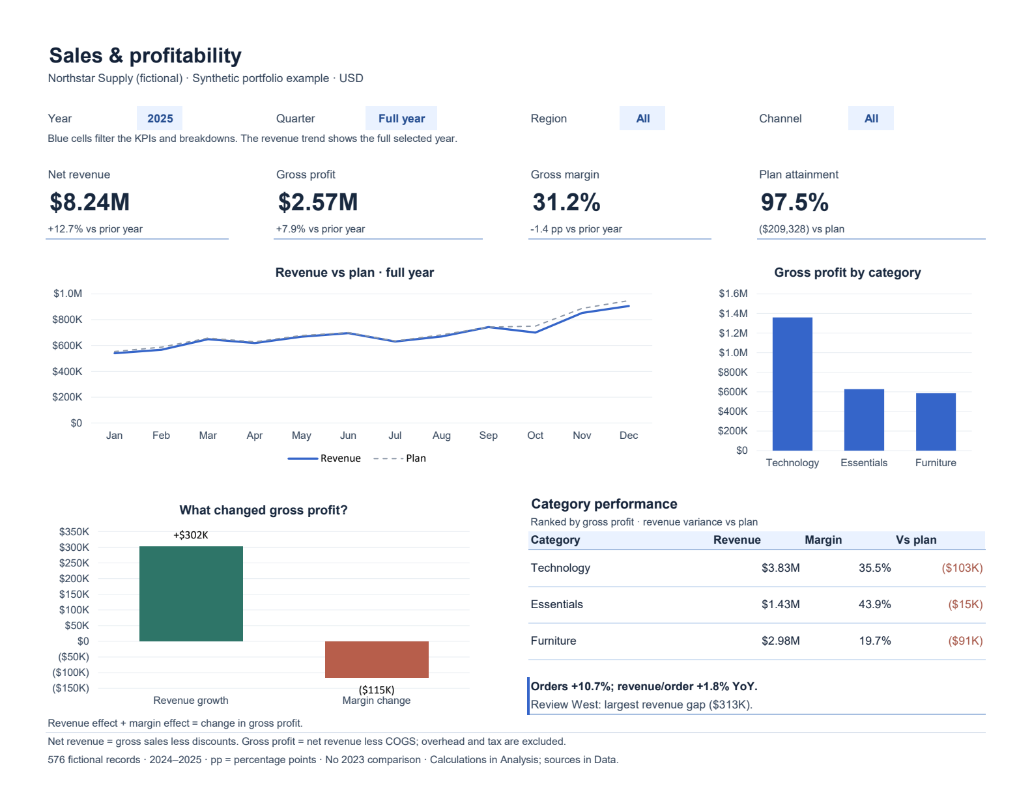
Task: Select the Gross margin 31.2% KPI value
Action: click(566, 203)
